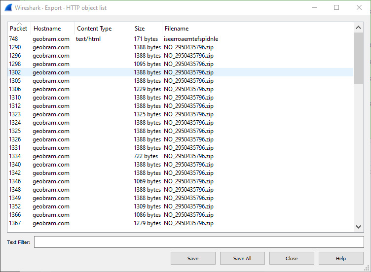Click the 1069 bytes size cell
Viewport: 371px width, 272px height.
pyautogui.click(x=147, y=181)
